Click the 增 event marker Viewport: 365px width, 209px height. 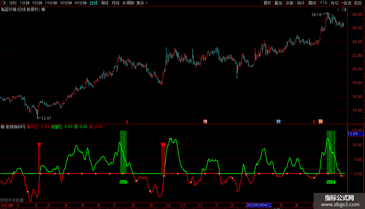(205, 122)
